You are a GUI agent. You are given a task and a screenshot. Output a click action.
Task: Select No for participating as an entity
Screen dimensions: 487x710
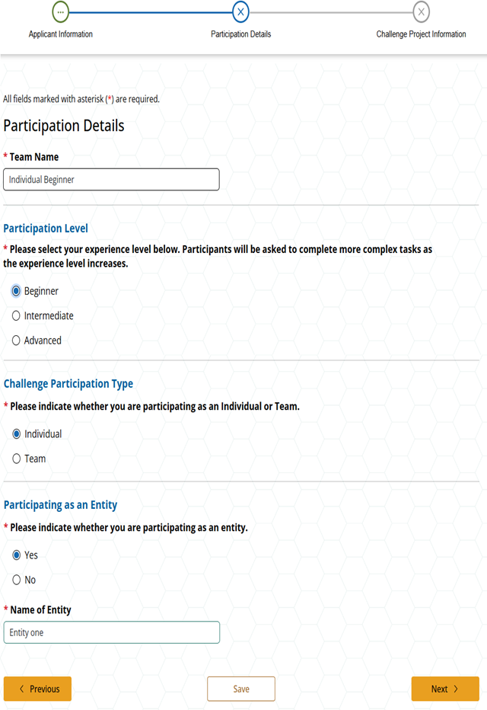16,580
